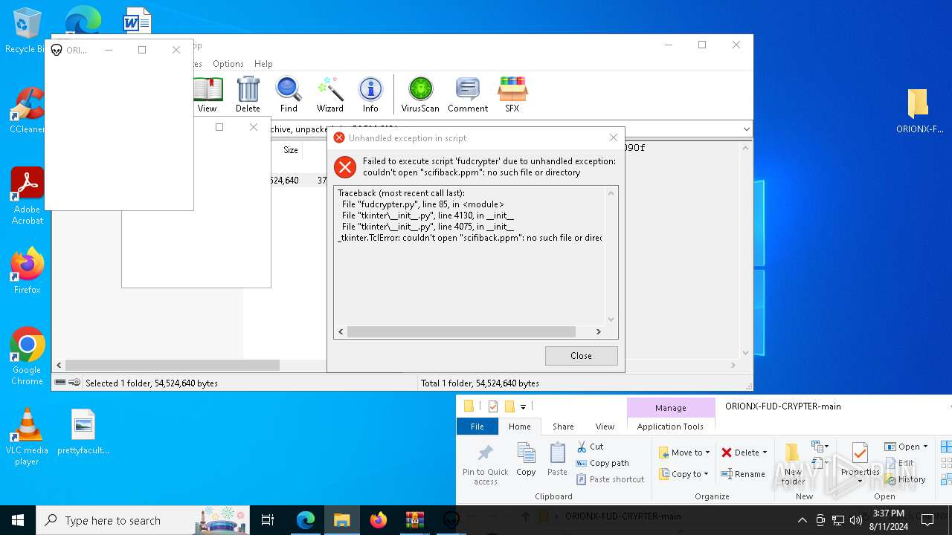Click Cut in the Clipboard group
The image size is (952, 535).
tap(590, 447)
